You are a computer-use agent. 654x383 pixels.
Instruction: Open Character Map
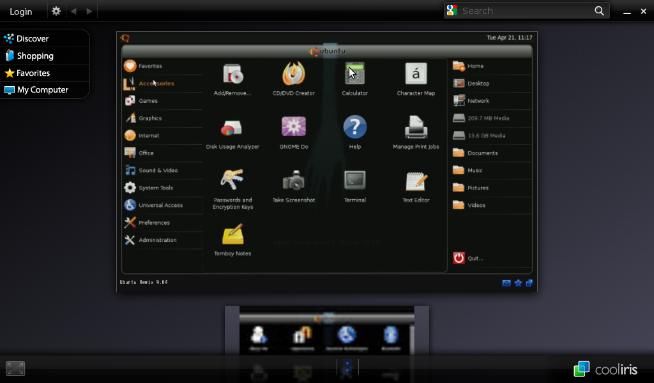(x=416, y=74)
